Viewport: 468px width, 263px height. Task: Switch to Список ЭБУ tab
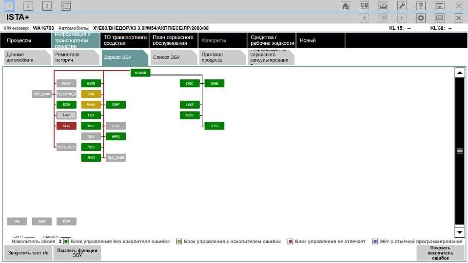point(174,57)
